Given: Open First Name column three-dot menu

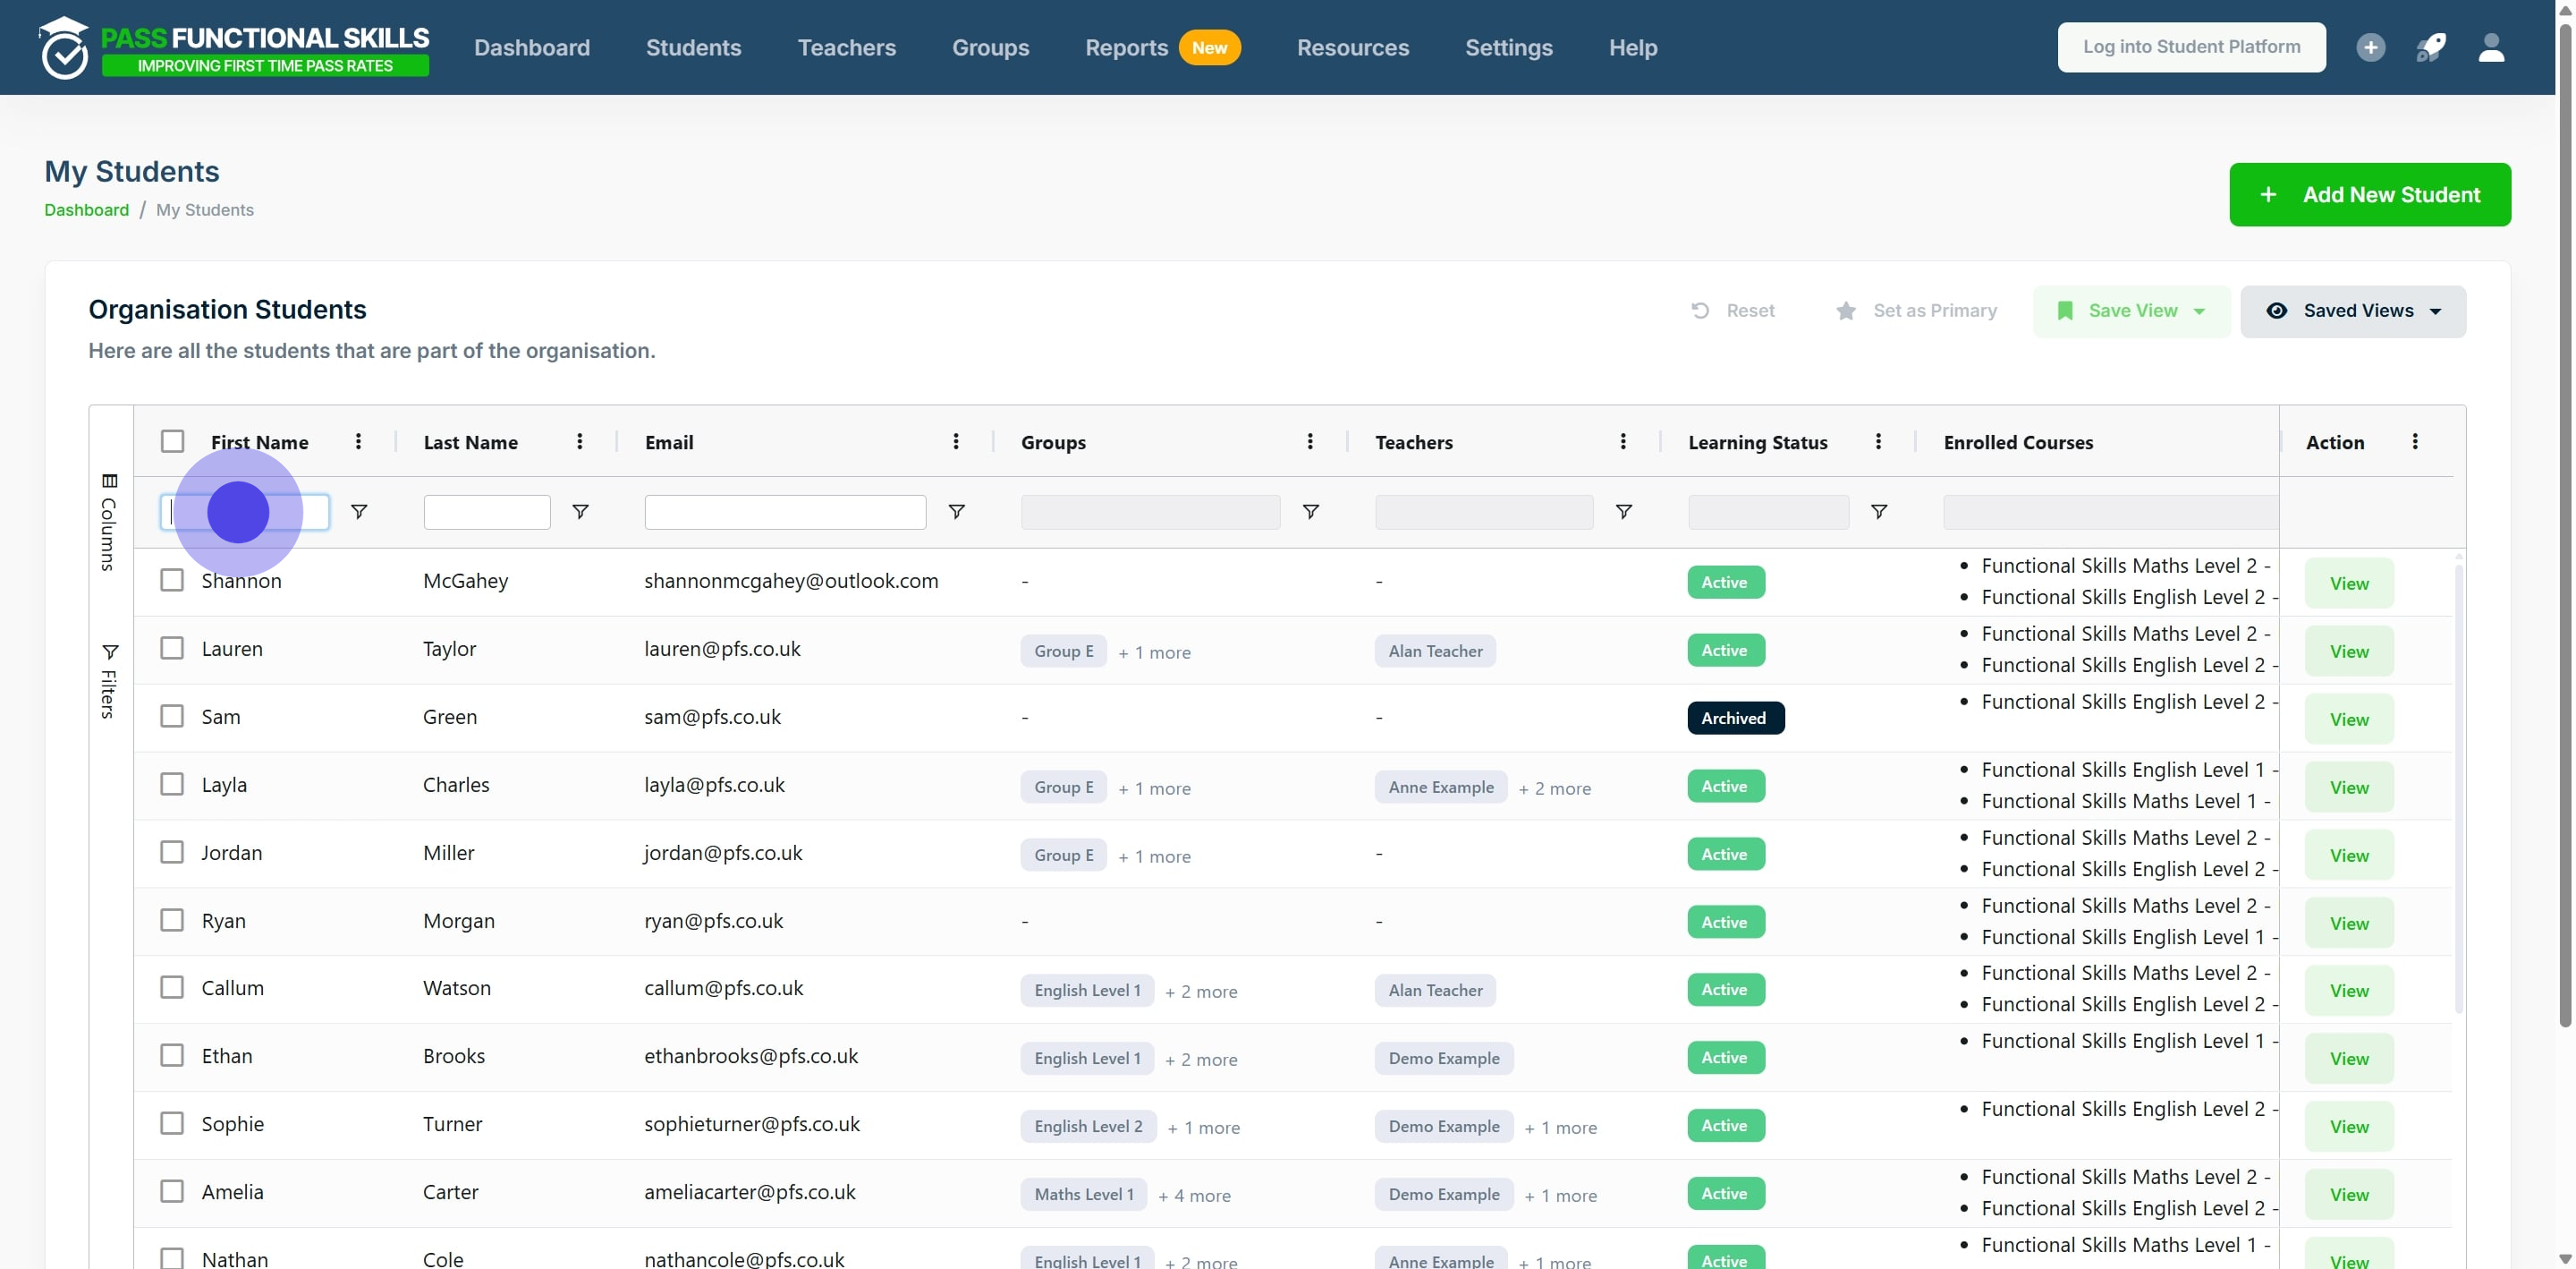Looking at the screenshot, I should tap(358, 441).
